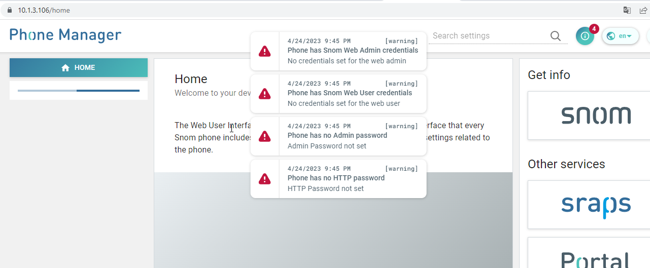
Task: Open the notifications info icon
Action: tap(585, 36)
